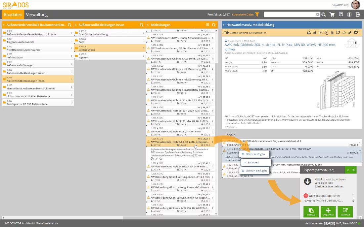Expand Objekte zum Exportieren list

coord(353,195)
